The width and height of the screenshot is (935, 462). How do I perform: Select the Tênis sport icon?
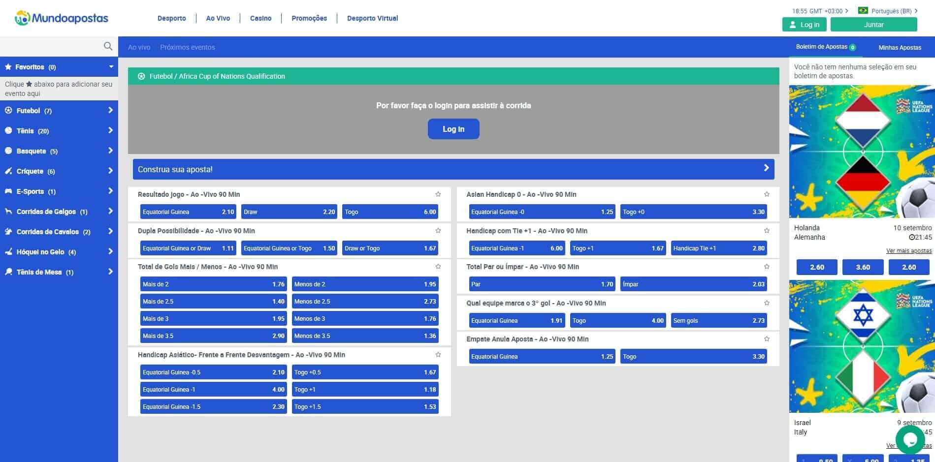coord(8,131)
